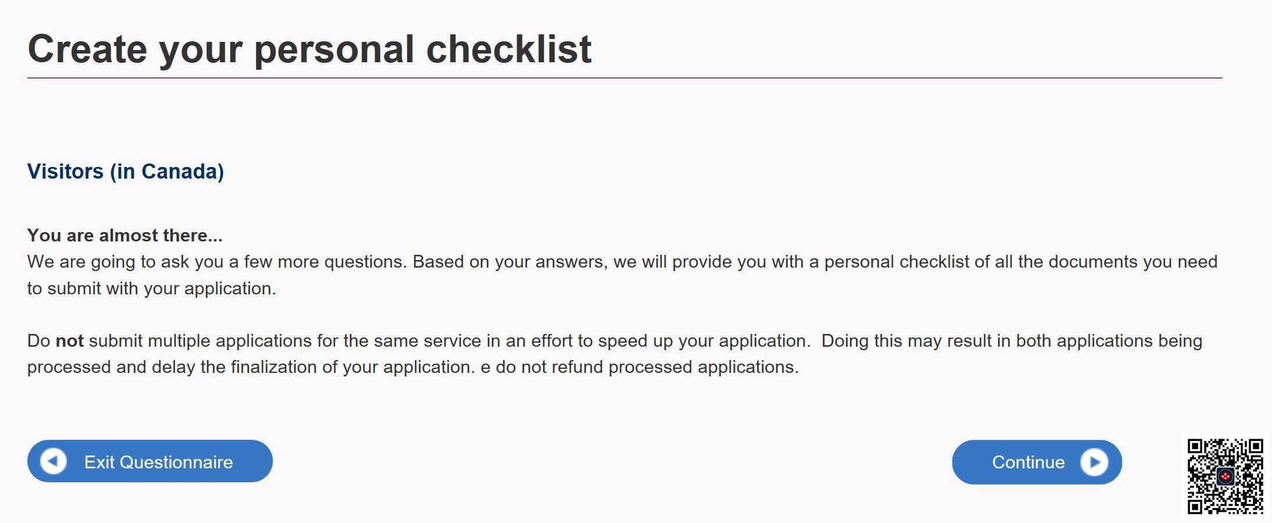Viewport: 1272px width, 523px height.
Task: Select the 'Visitors (in Canada)' heading
Action: coord(126,172)
